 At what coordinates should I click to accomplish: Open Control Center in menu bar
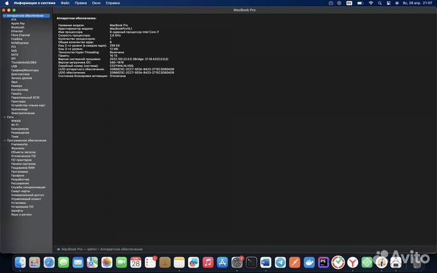pos(388,3)
